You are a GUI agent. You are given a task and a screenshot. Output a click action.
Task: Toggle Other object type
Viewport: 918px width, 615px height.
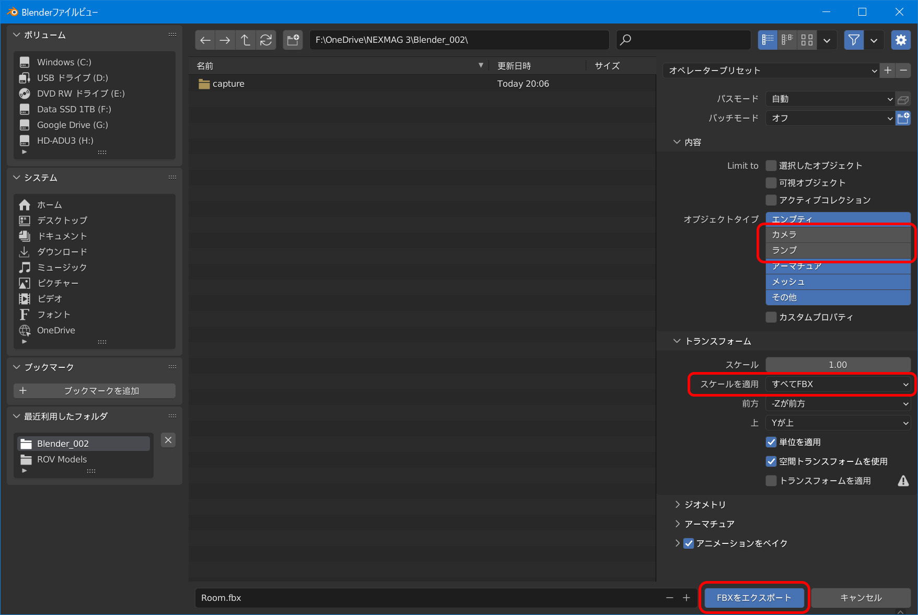838,297
